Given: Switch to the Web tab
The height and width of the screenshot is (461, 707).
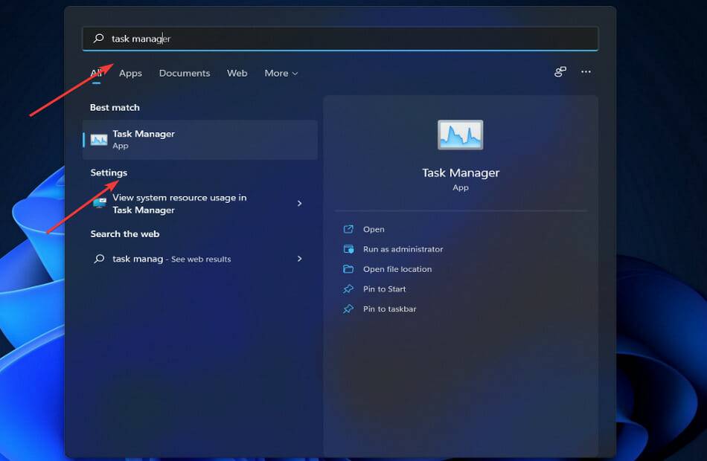Looking at the screenshot, I should (x=237, y=73).
